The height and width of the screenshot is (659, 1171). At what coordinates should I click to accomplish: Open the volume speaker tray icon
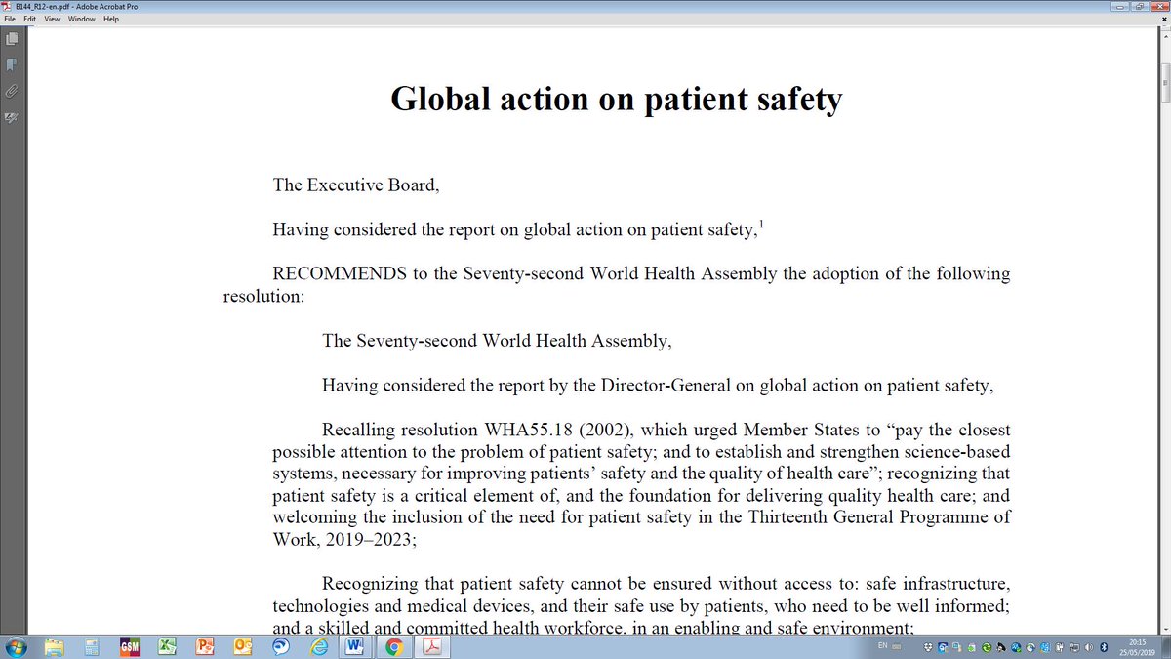coord(1088,647)
